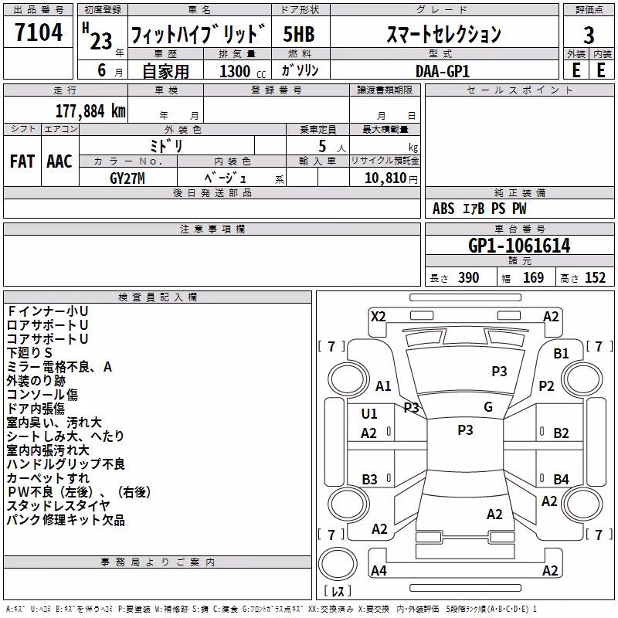The height and width of the screenshot is (618, 618).
Task: Click mileage 177,884 km
Action: [90, 111]
